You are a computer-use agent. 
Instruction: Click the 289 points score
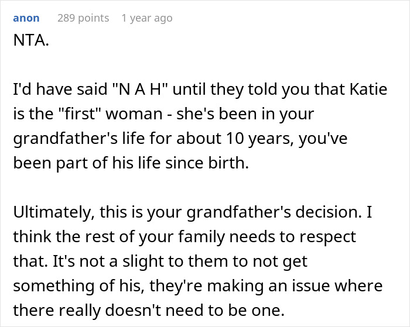click(x=83, y=18)
